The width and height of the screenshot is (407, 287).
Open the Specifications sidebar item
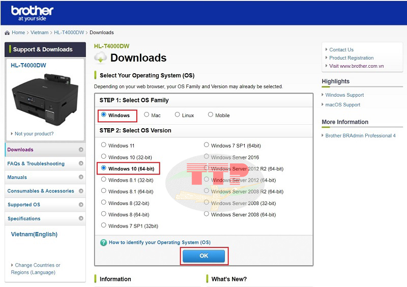point(45,218)
